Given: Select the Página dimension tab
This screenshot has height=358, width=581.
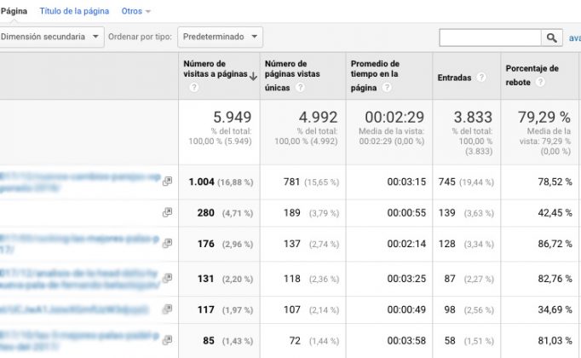Looking at the screenshot, I should click(14, 11).
